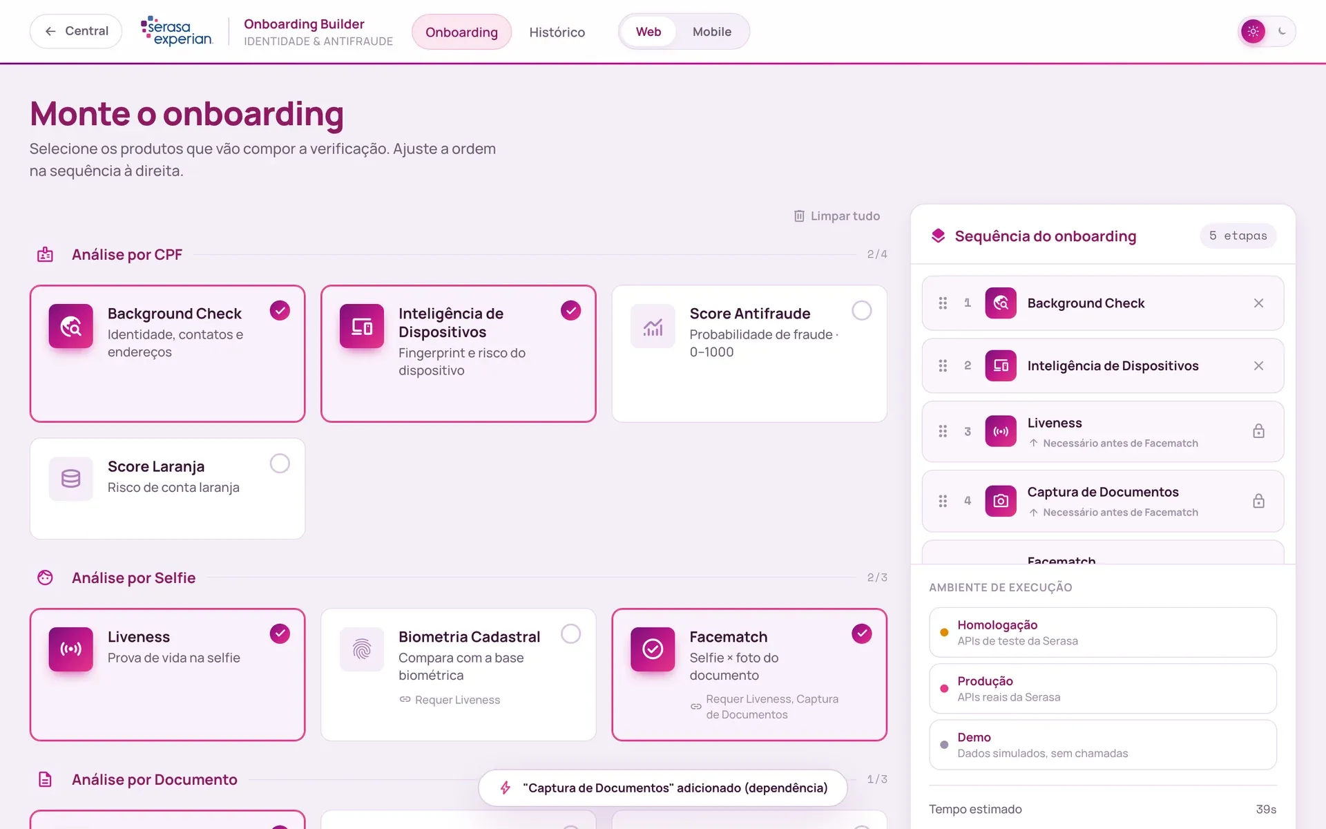This screenshot has width=1326, height=829.
Task: Click the light mode sun icon
Action: tap(1253, 31)
